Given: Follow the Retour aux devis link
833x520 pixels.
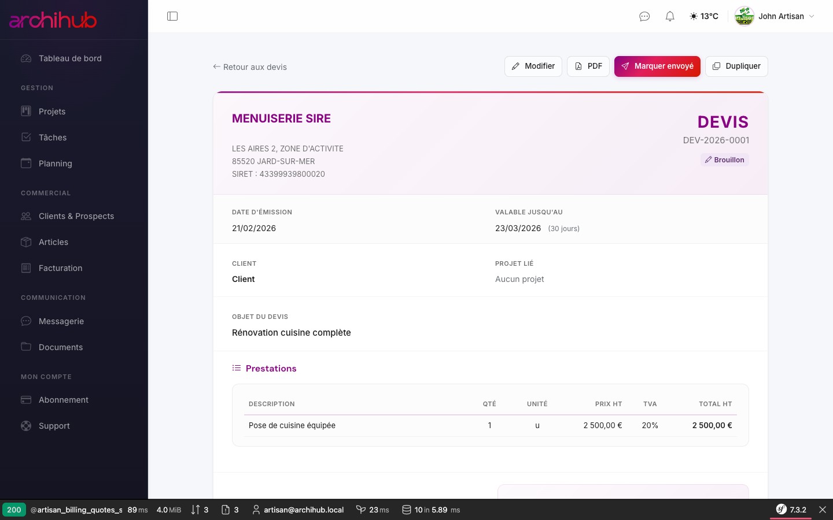Looking at the screenshot, I should click(x=249, y=67).
